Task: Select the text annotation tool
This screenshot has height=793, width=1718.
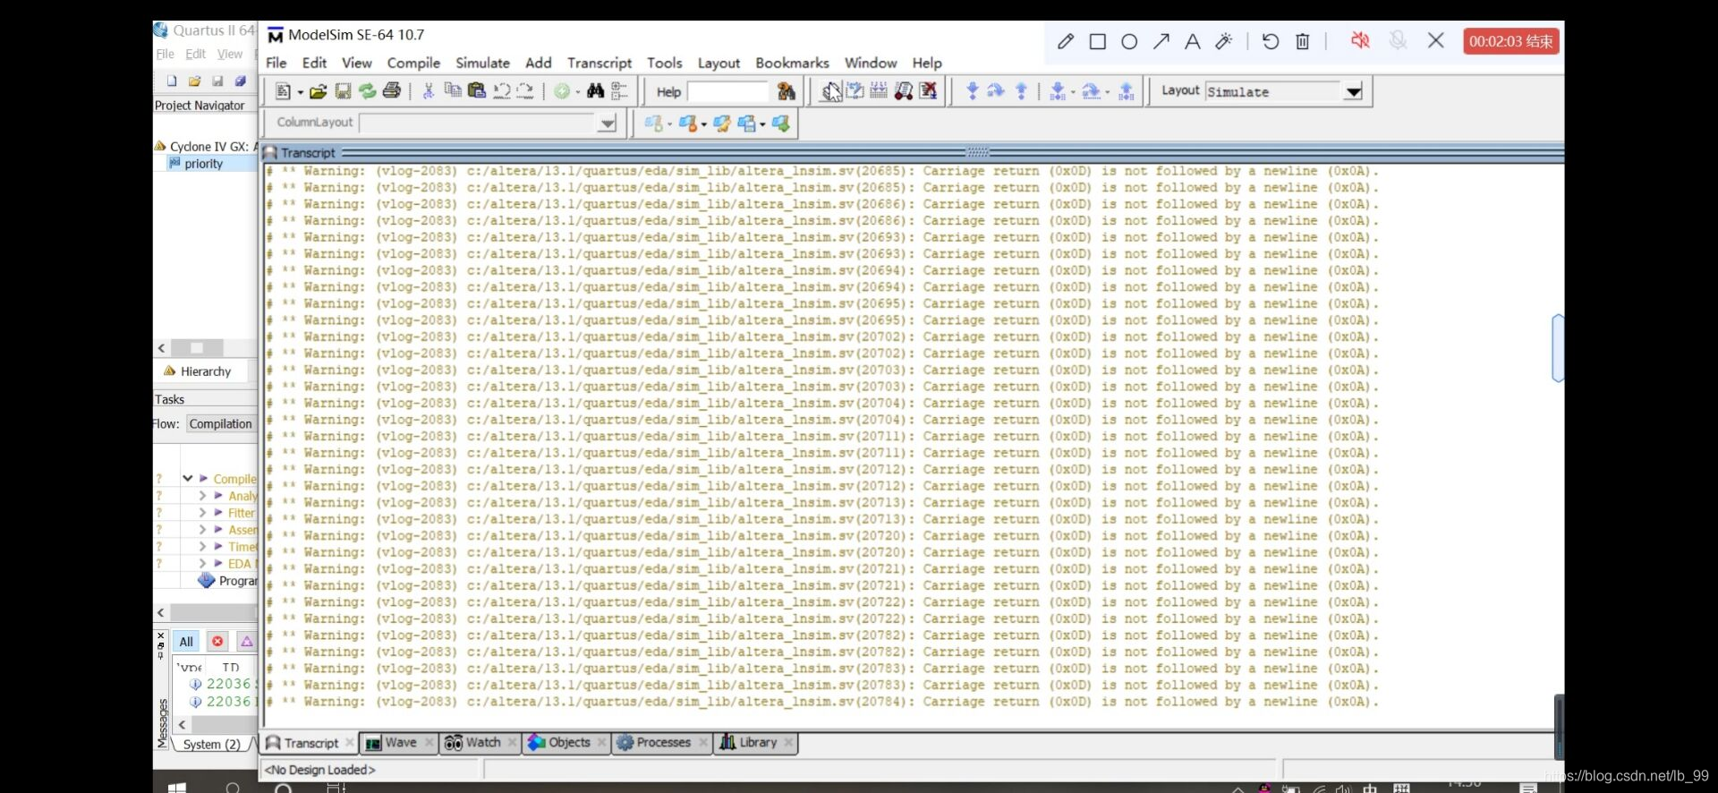Action: click(x=1193, y=41)
